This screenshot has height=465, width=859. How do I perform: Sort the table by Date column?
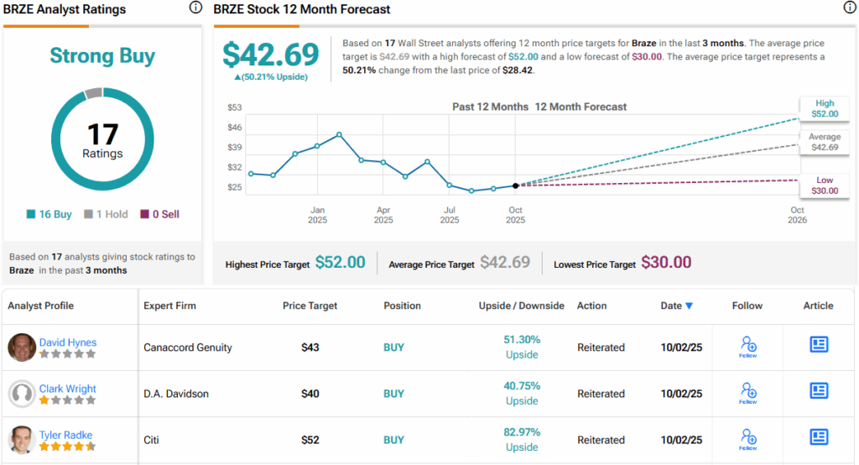point(671,306)
